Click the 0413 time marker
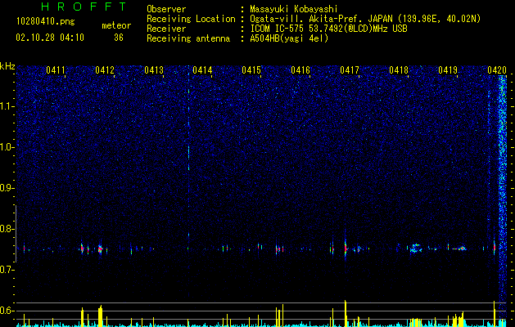The height and width of the screenshot is (327, 515). click(x=154, y=70)
